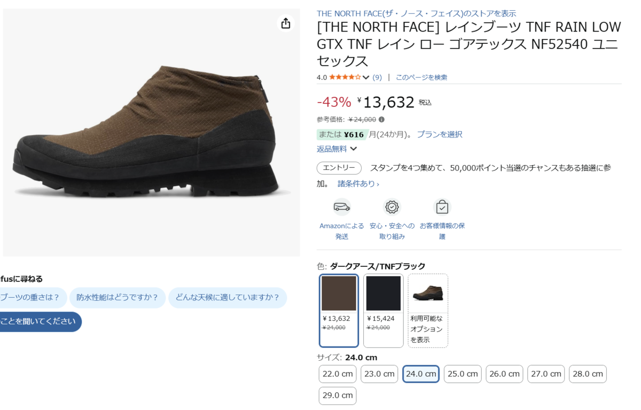Viewport: 641px width, 410px height.
Task: Click the star rating icons
Action: pyautogui.click(x=345, y=77)
